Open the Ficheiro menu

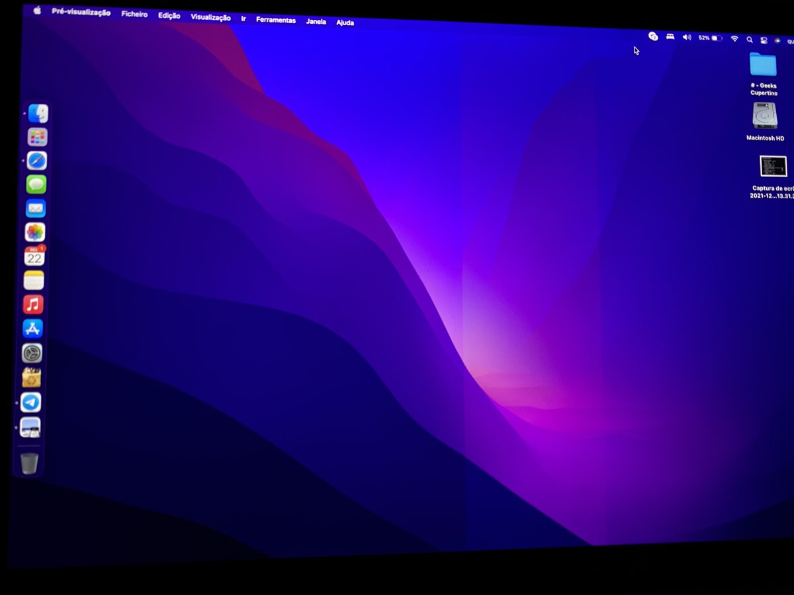pyautogui.click(x=134, y=13)
